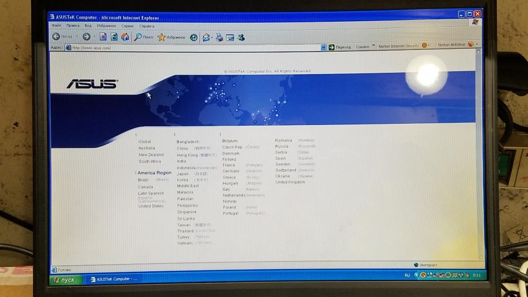This screenshot has width=528, height=297.
Task: Click the scrollbar up arrow
Action: [x=478, y=52]
